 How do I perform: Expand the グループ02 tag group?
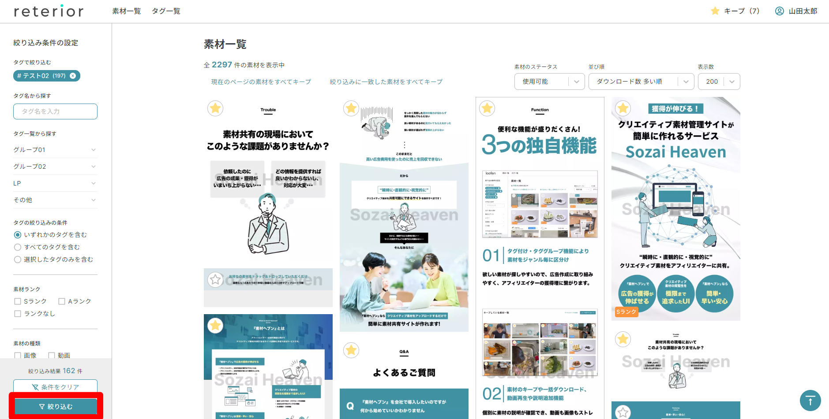(x=55, y=167)
